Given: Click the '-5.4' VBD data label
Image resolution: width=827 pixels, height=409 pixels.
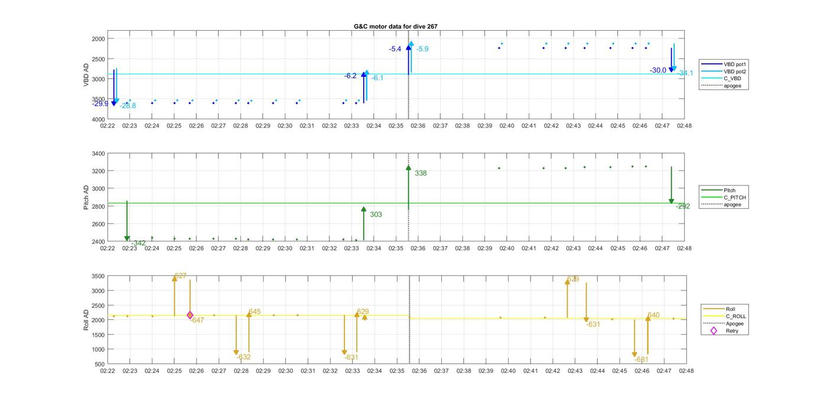Looking at the screenshot, I should tap(395, 49).
